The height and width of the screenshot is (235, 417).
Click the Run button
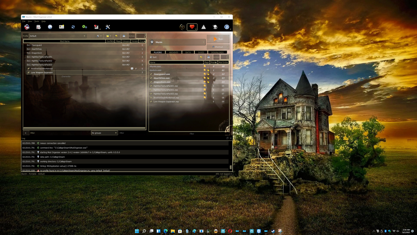[x=218, y=39]
